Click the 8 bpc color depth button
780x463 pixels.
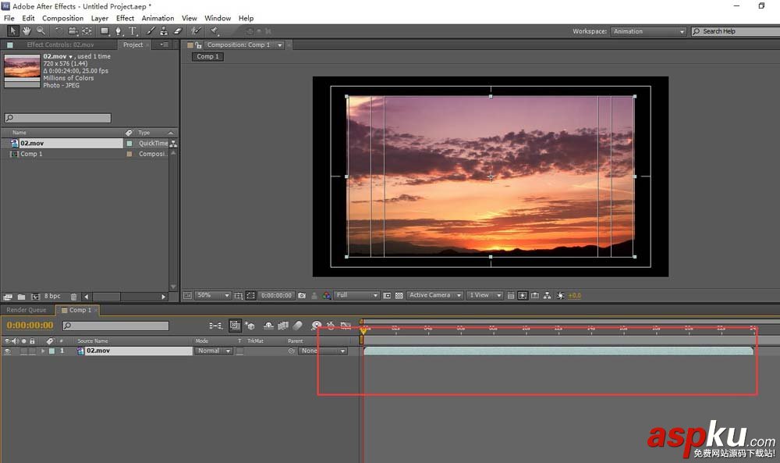(x=51, y=297)
